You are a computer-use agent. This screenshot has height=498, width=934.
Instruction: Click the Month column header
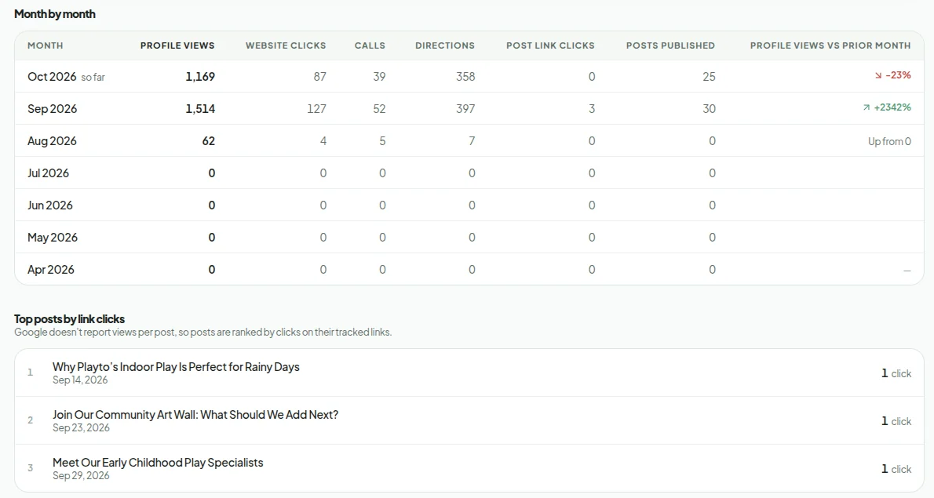tap(46, 45)
